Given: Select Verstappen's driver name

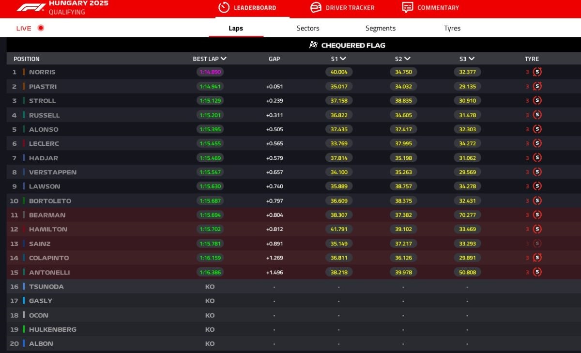Looking at the screenshot, I should (52, 172).
